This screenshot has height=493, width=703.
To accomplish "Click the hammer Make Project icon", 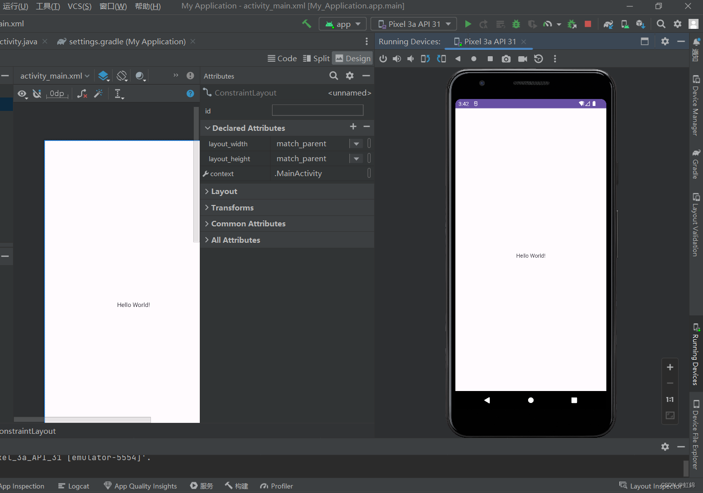I will point(306,24).
